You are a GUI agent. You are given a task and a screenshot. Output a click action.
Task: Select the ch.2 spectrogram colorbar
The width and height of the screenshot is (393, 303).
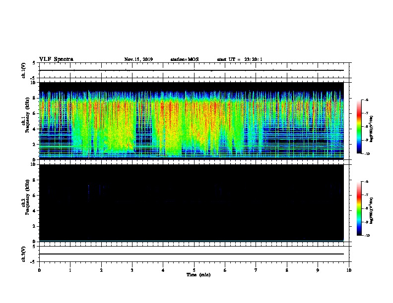[359, 208]
